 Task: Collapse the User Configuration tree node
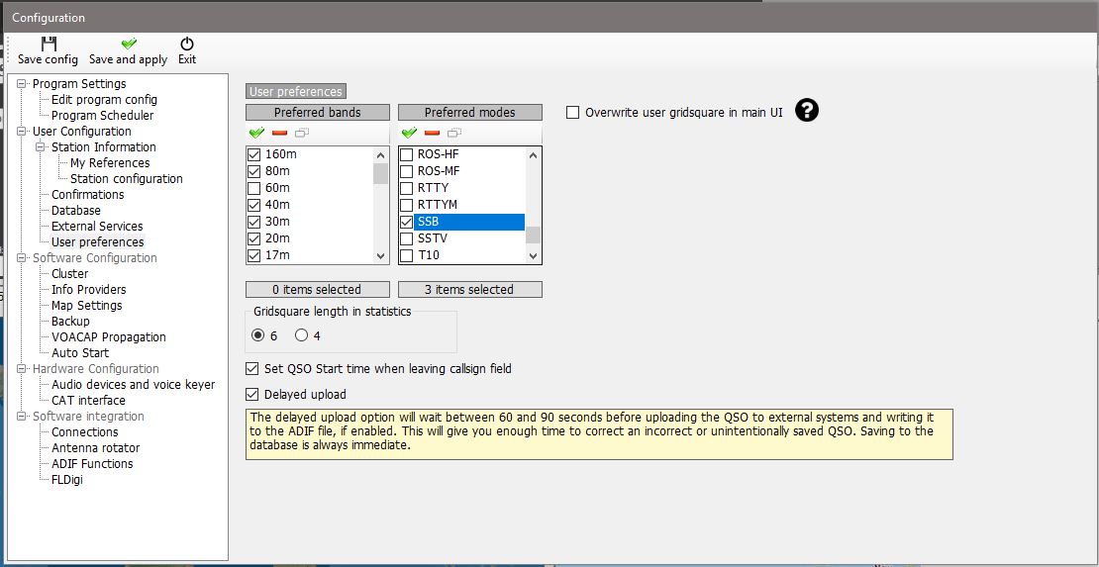click(x=23, y=132)
